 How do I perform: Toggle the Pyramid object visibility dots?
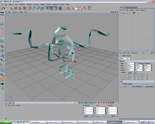pyautogui.click(x=130, y=13)
